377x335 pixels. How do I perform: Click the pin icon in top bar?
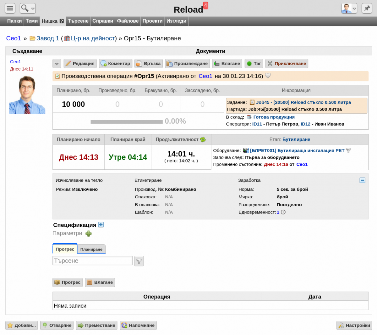coord(367,8)
